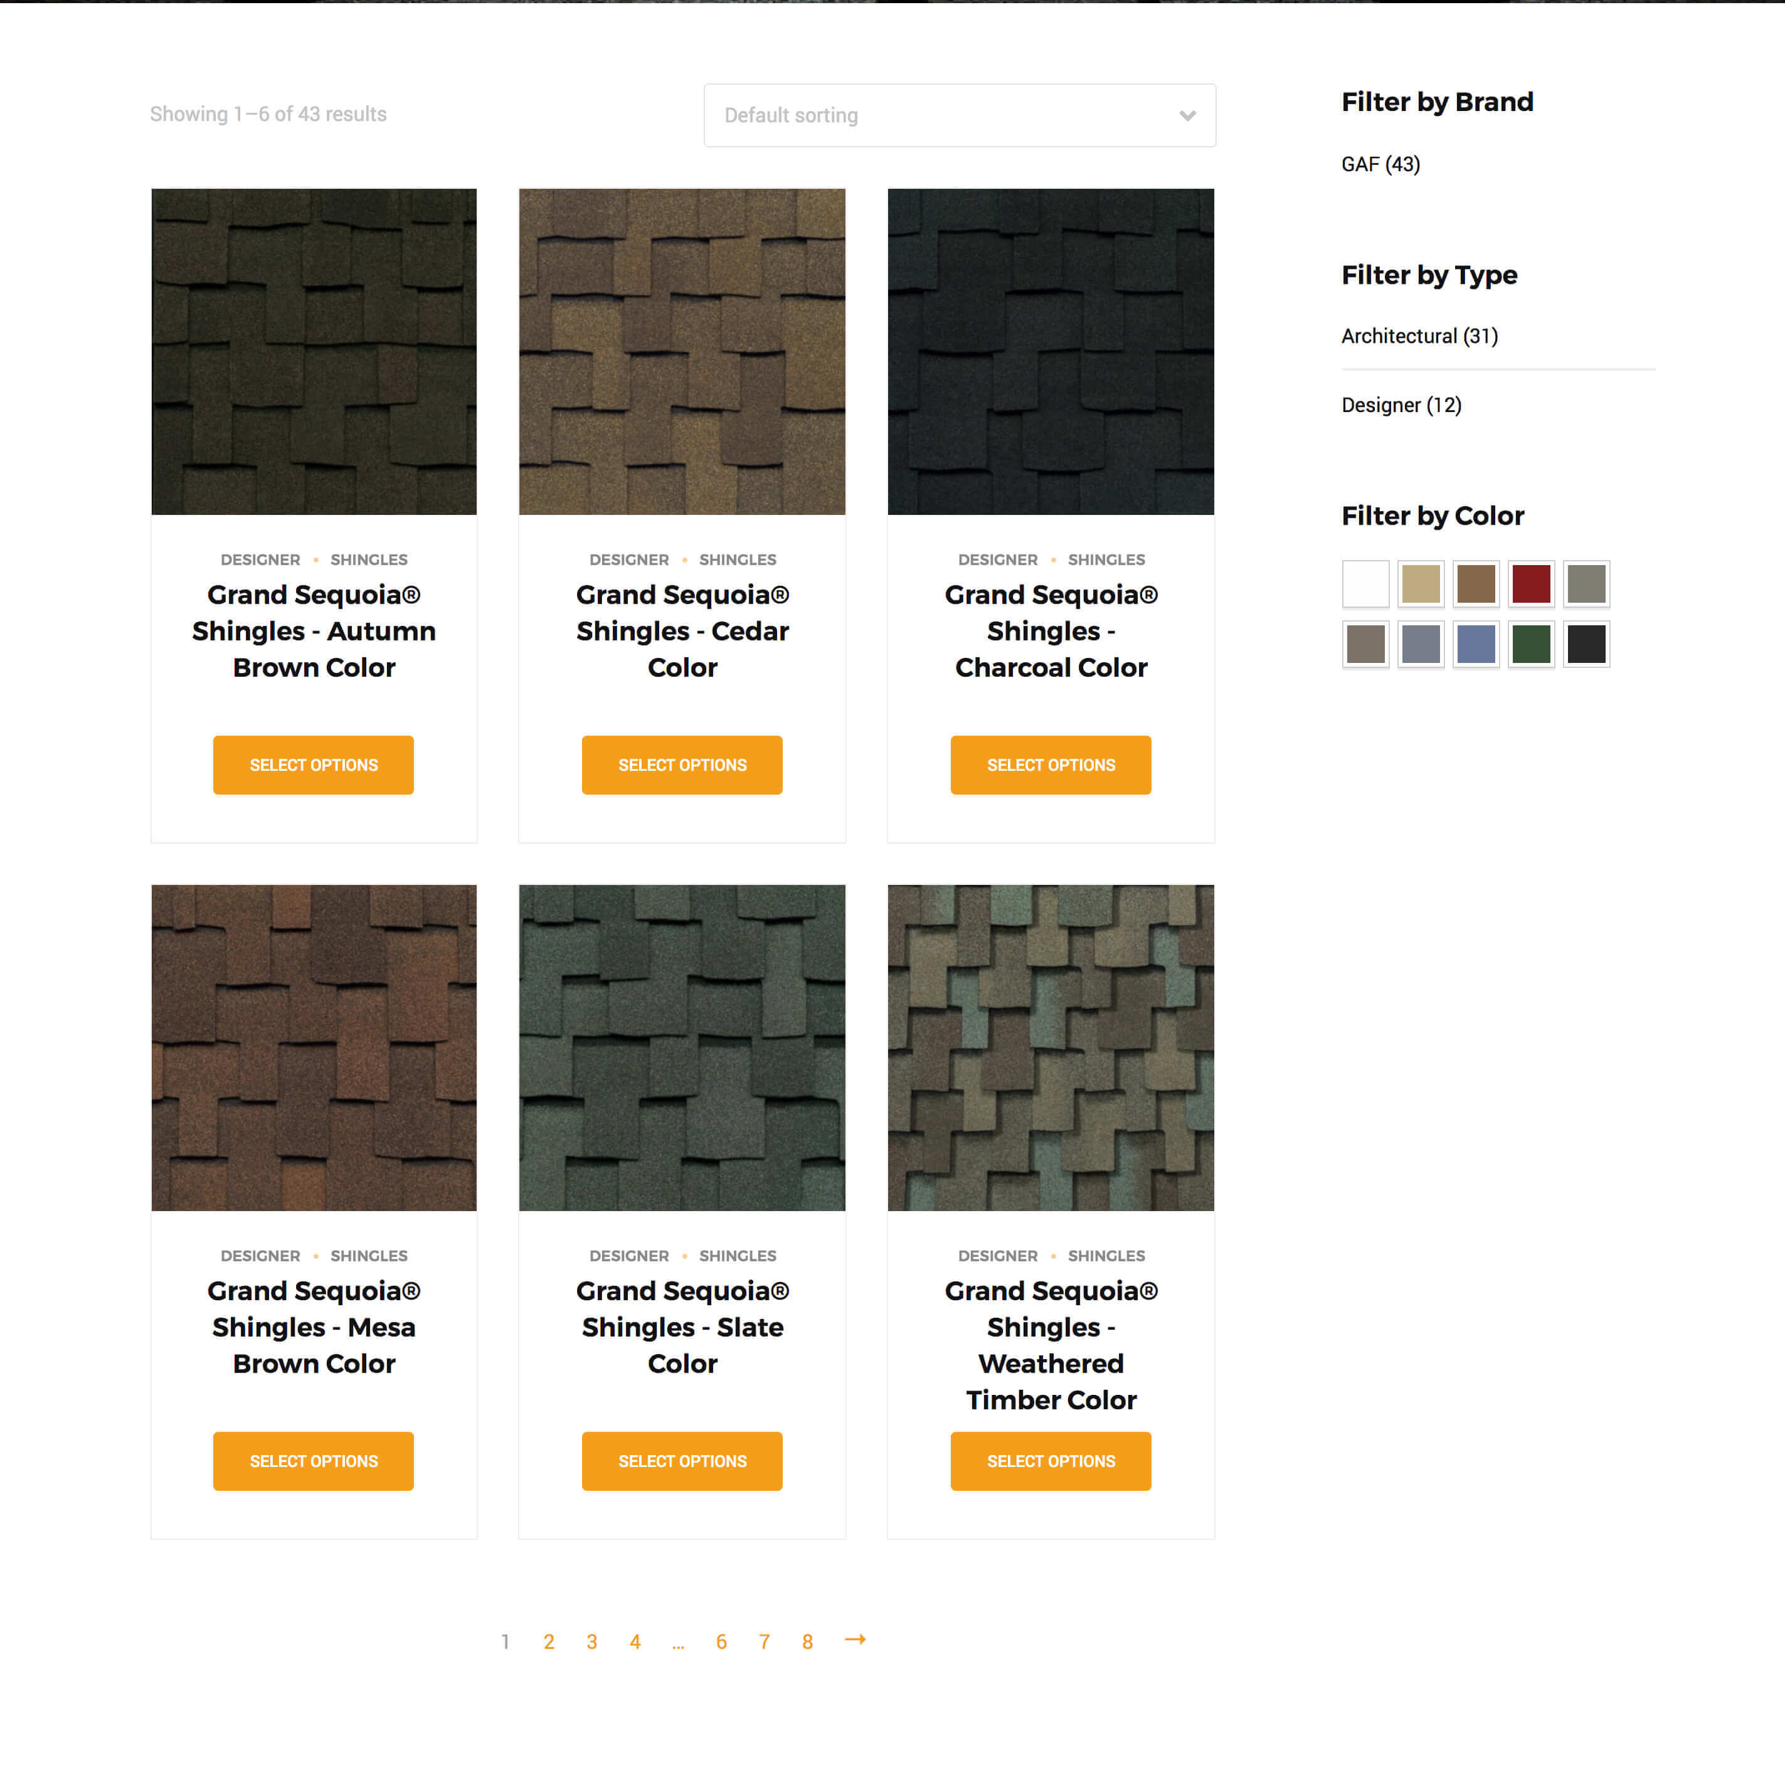
Task: Select options for Weathered Timber shingles
Action: (1051, 1461)
